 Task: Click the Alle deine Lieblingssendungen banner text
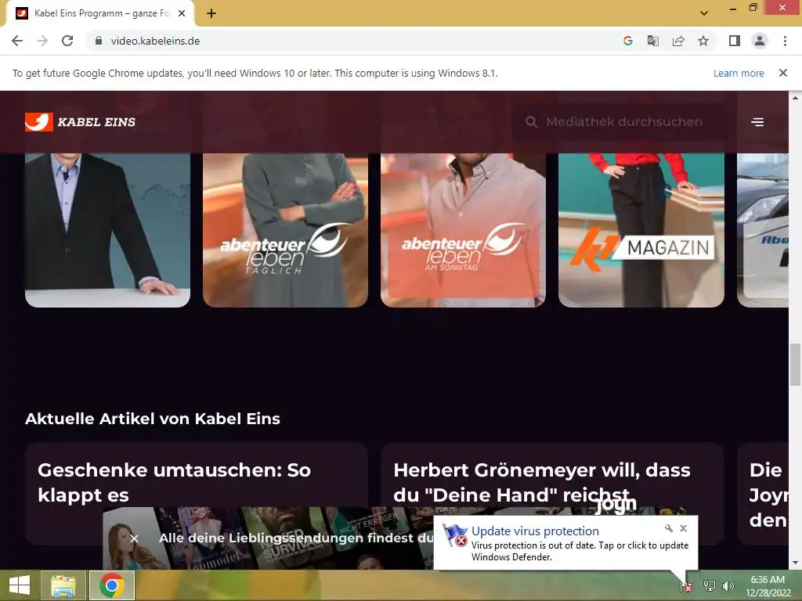point(296,538)
